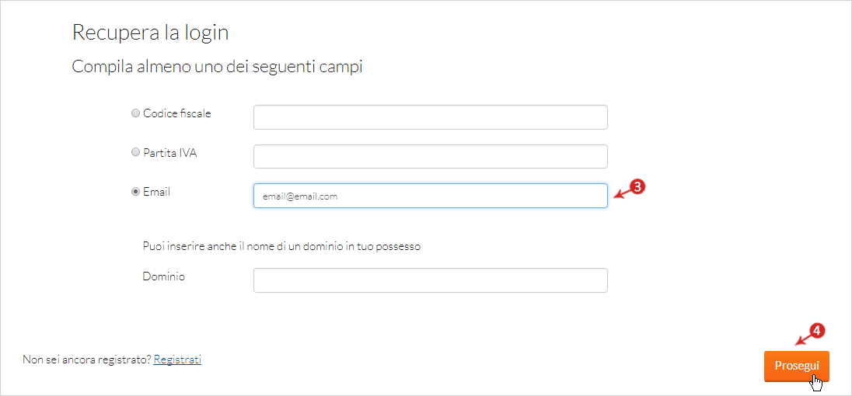Click the Non sei ancora registrato text
Viewport: 852px width, 396px height.
tap(87, 360)
